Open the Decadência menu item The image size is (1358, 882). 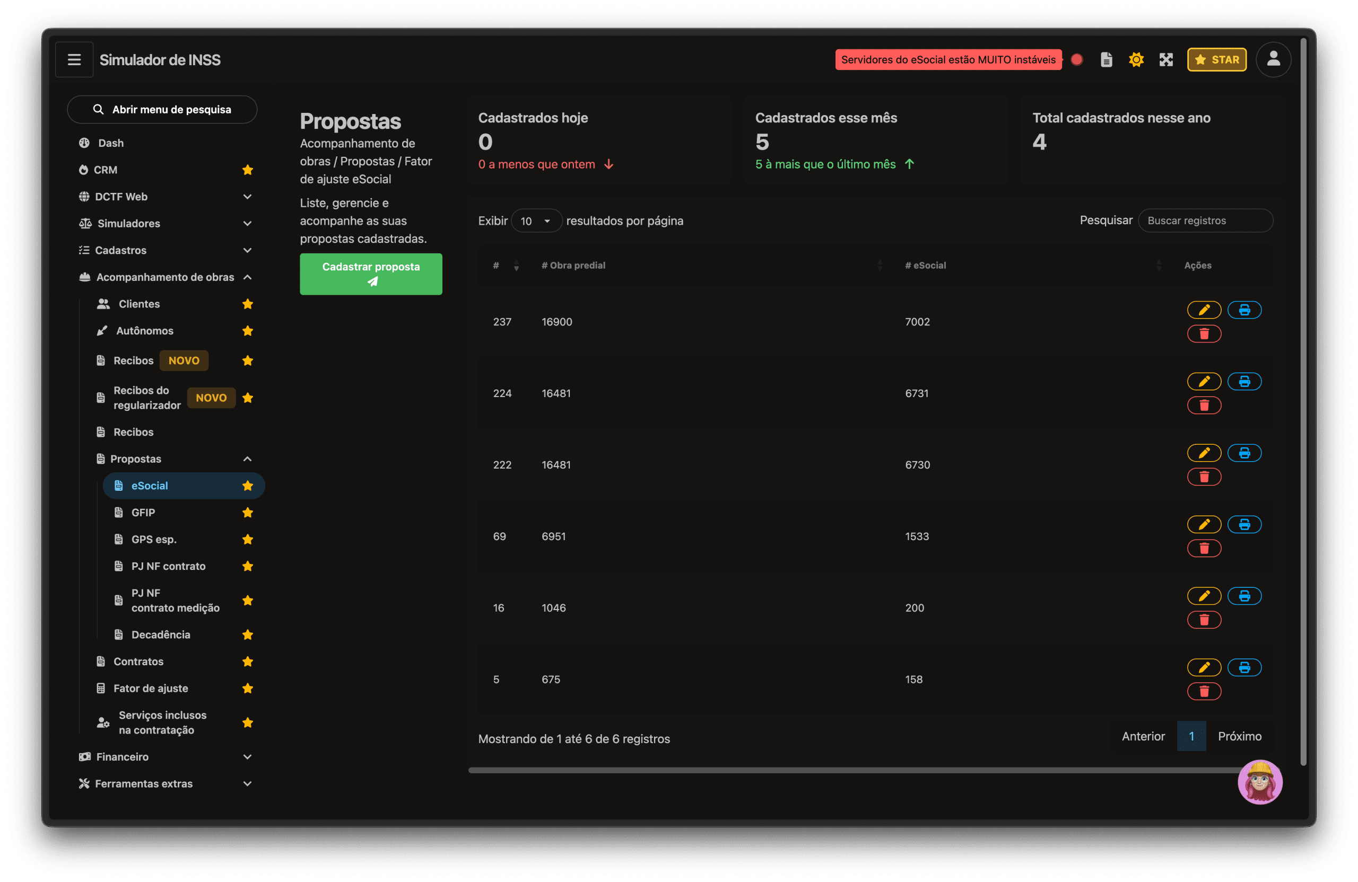coord(160,634)
